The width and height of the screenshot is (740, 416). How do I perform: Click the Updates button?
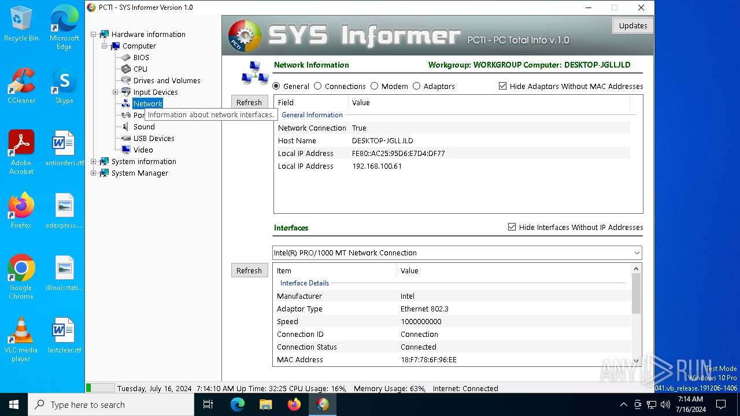(x=633, y=25)
